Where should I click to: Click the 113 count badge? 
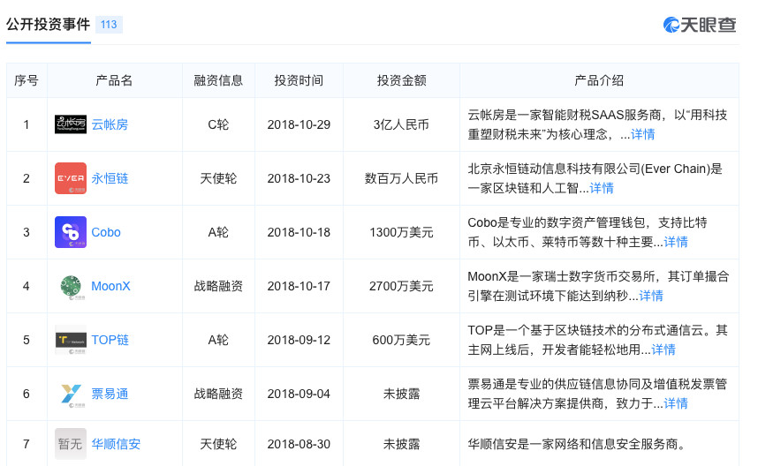109,25
